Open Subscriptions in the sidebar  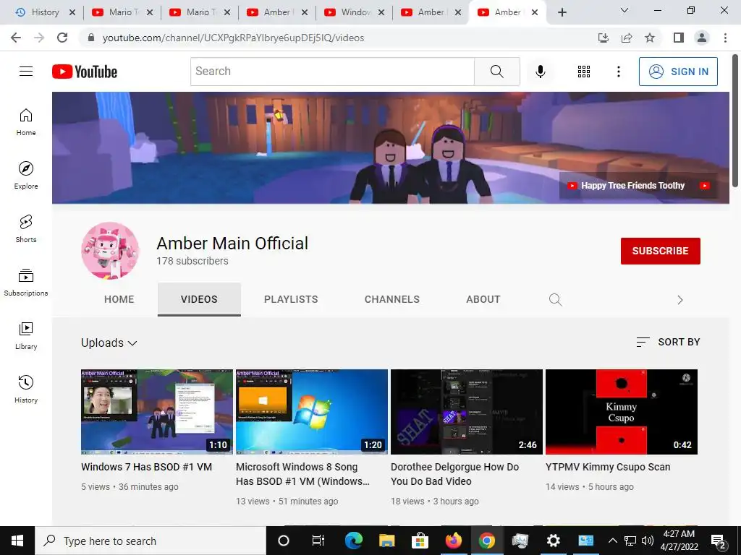click(26, 283)
